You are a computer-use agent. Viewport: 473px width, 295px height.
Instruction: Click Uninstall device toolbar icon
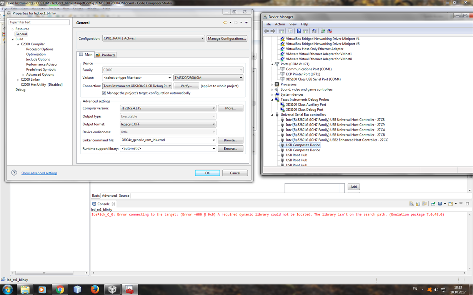click(x=330, y=31)
